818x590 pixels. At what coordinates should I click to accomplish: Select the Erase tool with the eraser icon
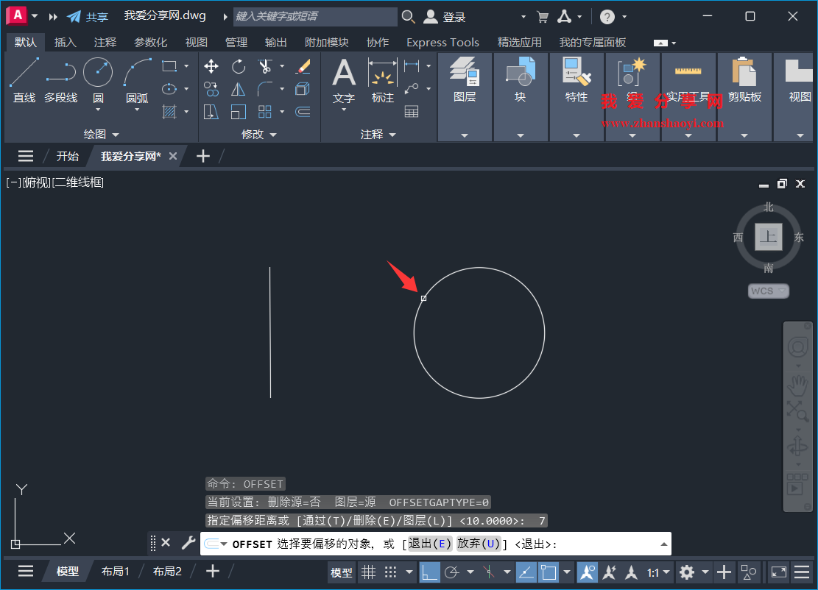coord(303,66)
